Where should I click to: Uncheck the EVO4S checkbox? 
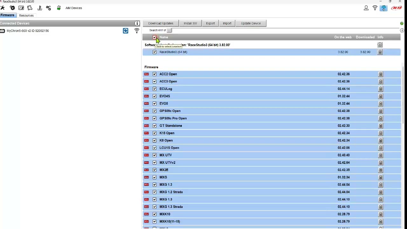click(x=155, y=96)
